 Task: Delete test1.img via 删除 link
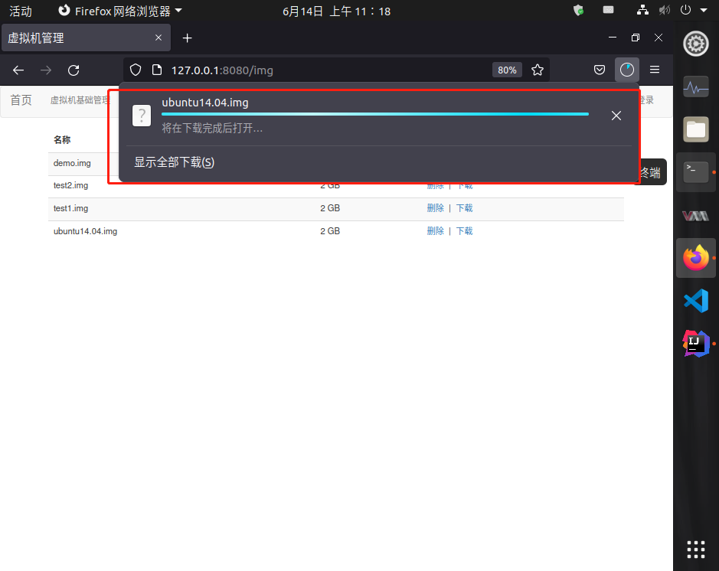tap(435, 208)
